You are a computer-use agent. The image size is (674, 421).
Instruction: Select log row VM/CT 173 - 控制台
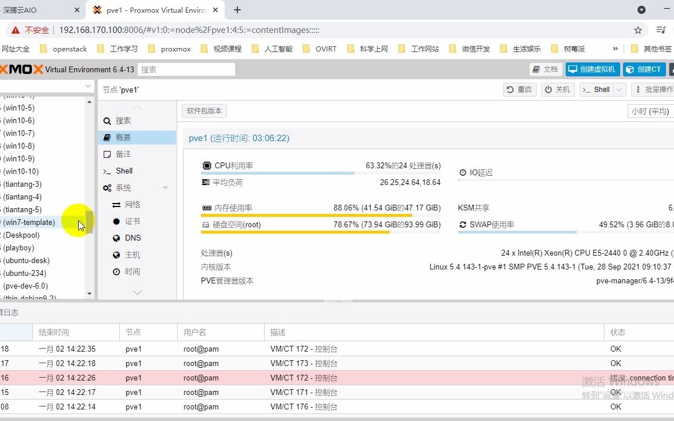pos(337,364)
